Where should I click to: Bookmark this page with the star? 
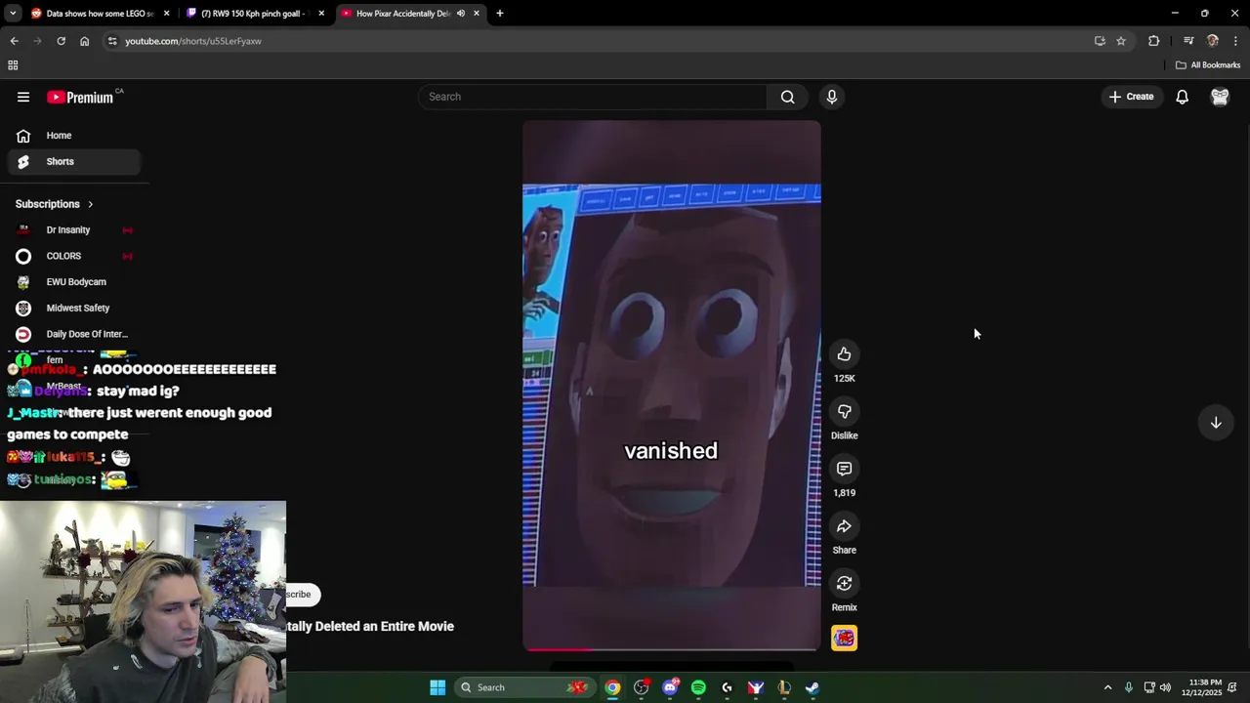tap(1121, 41)
